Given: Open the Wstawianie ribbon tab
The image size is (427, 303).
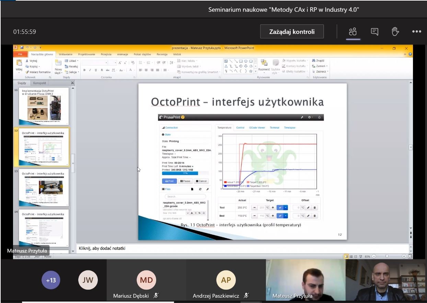Looking at the screenshot, I should click(65, 54).
